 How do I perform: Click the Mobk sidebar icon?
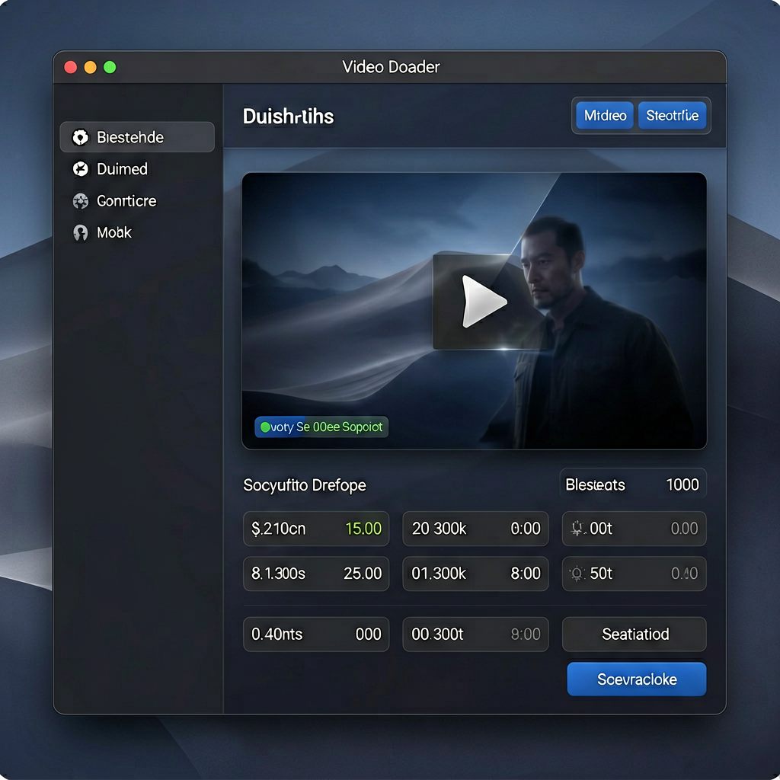coord(80,232)
